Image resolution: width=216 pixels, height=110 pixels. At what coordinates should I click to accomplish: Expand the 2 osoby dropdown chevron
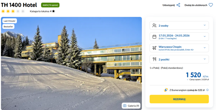click(205, 25)
